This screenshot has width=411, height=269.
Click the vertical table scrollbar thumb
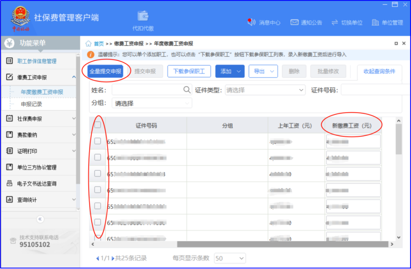point(399,139)
